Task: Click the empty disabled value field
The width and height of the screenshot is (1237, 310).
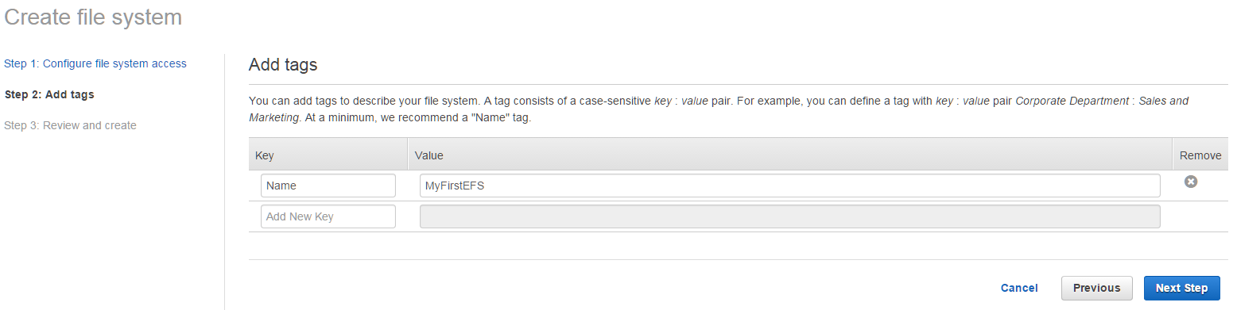Action: (x=789, y=216)
